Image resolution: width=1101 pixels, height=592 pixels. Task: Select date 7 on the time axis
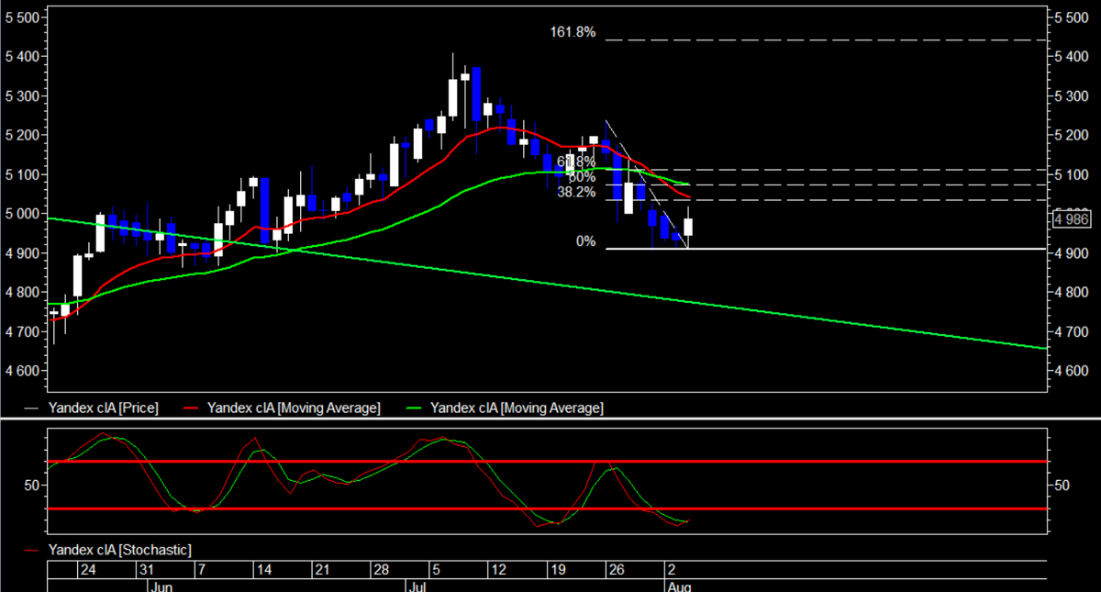coord(201,570)
